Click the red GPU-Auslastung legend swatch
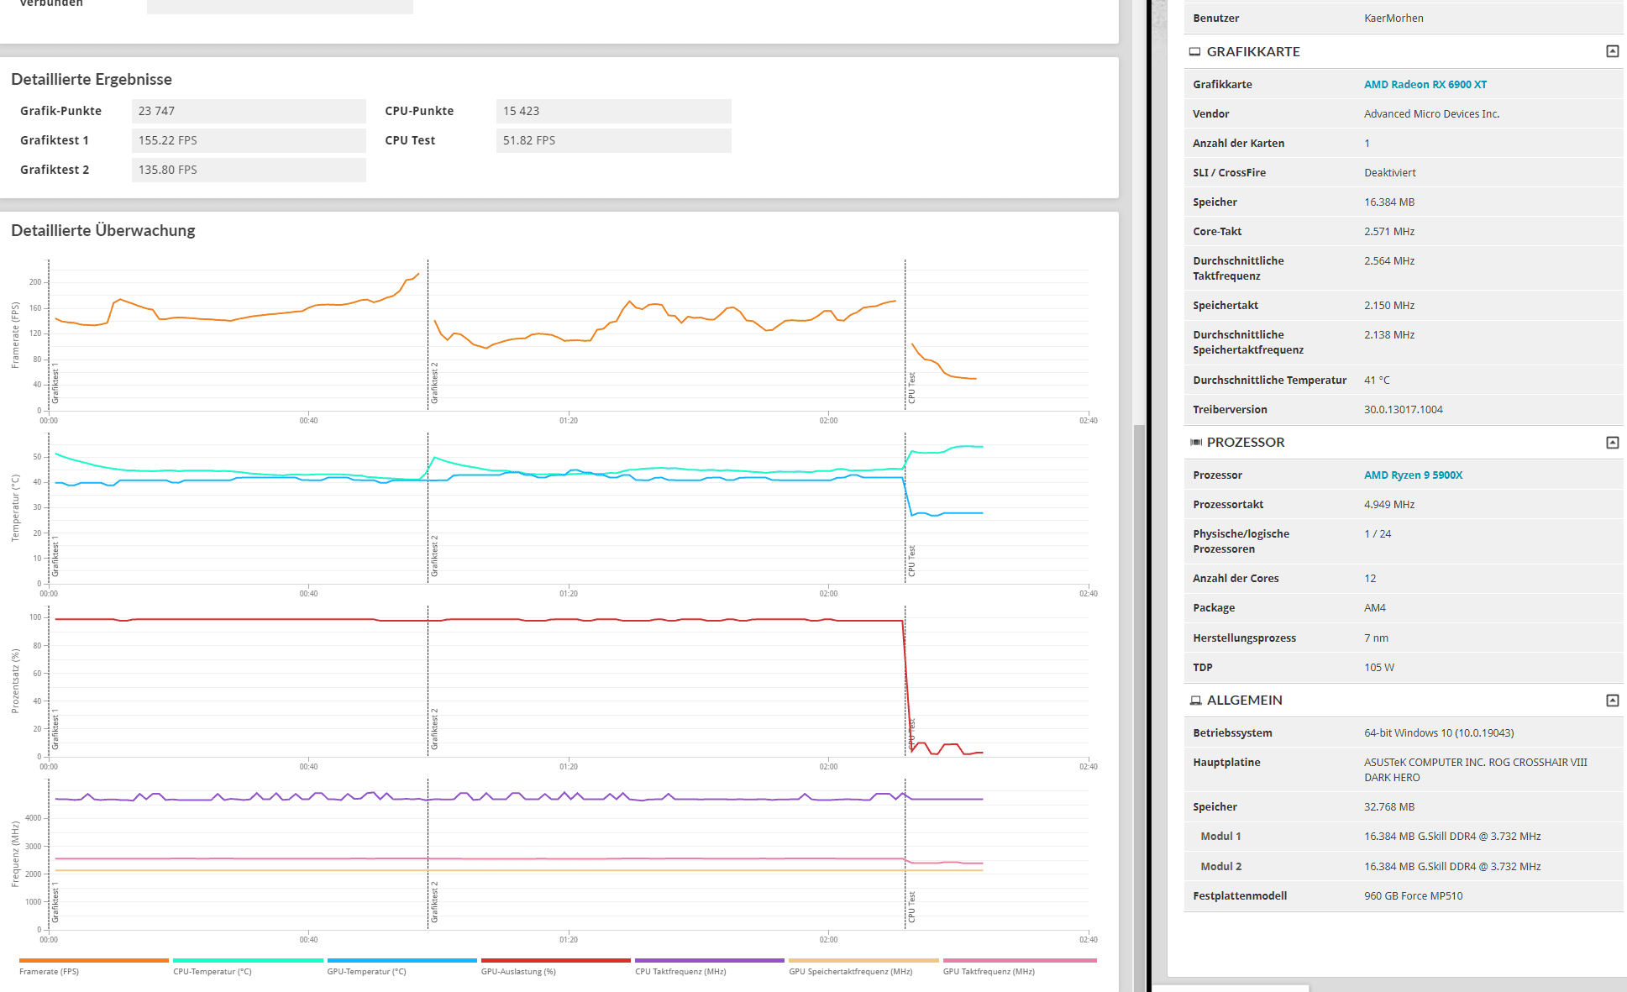This screenshot has width=1627, height=992. [x=556, y=960]
